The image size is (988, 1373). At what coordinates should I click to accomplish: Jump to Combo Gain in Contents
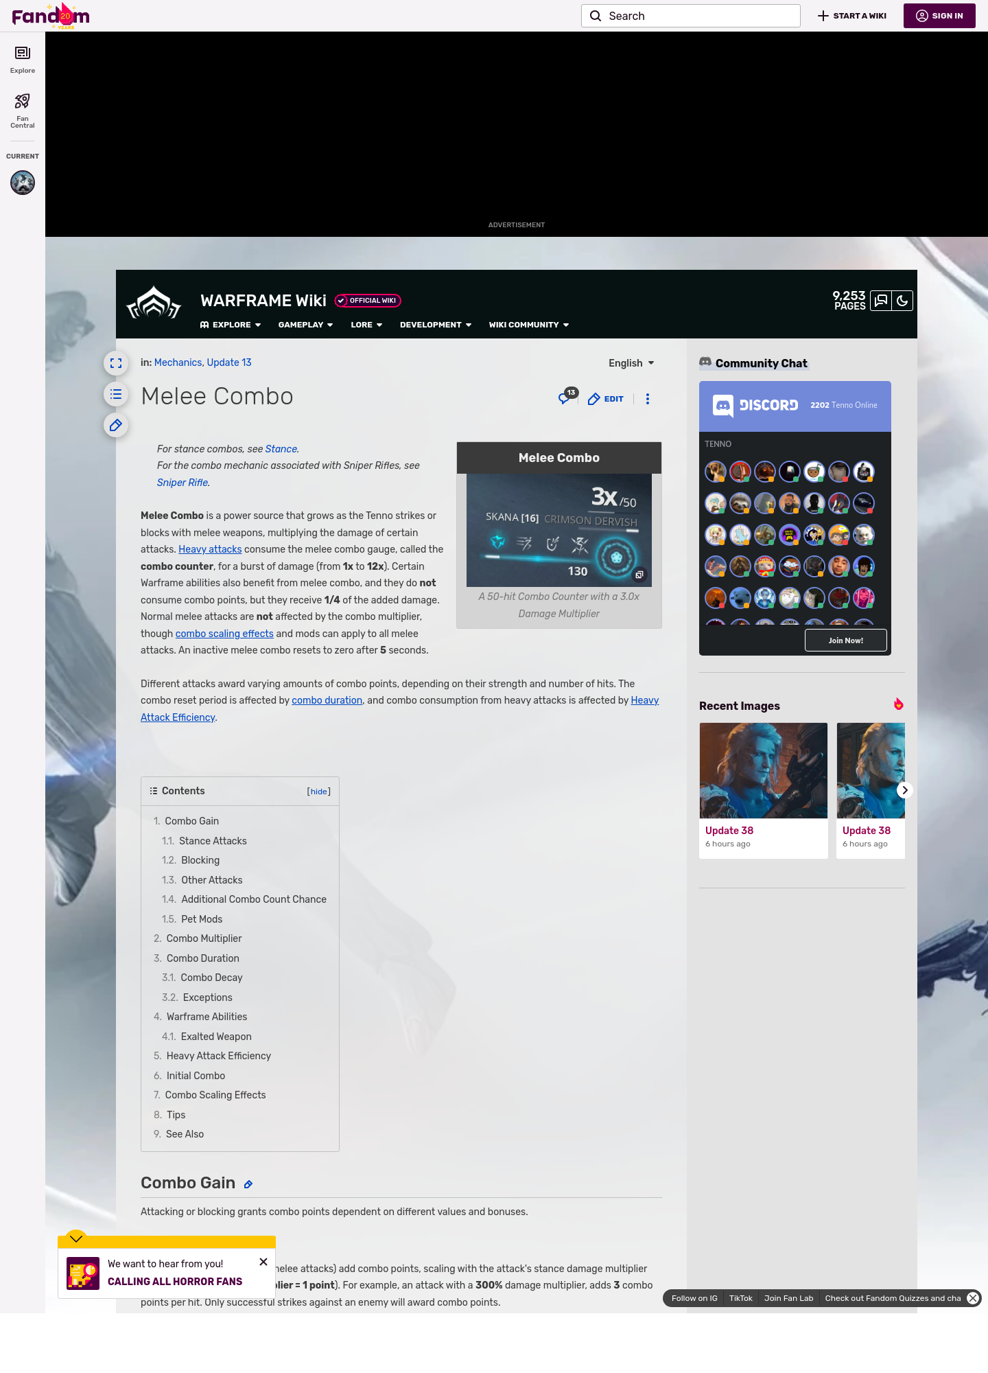coord(192,821)
